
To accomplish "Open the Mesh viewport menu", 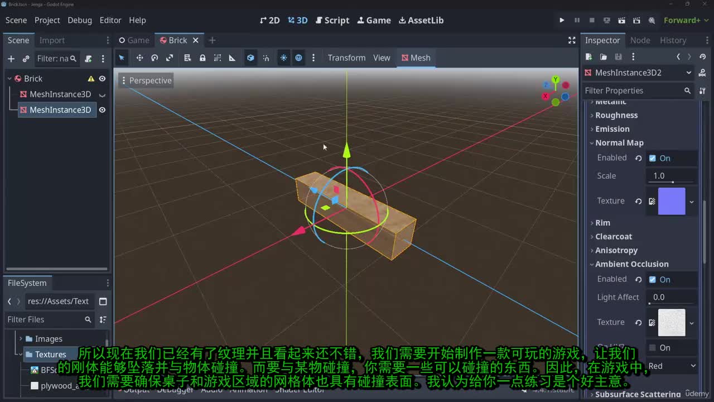I will click(x=416, y=58).
